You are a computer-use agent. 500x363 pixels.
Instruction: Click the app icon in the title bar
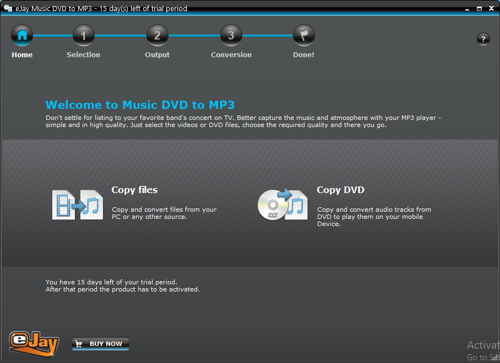tap(8, 8)
